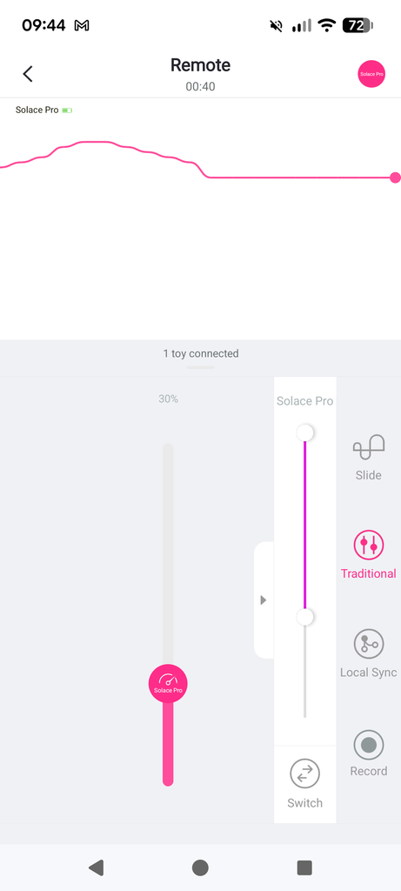Open the Local Sync mode
Screen dimensions: 401x891
pyautogui.click(x=369, y=645)
